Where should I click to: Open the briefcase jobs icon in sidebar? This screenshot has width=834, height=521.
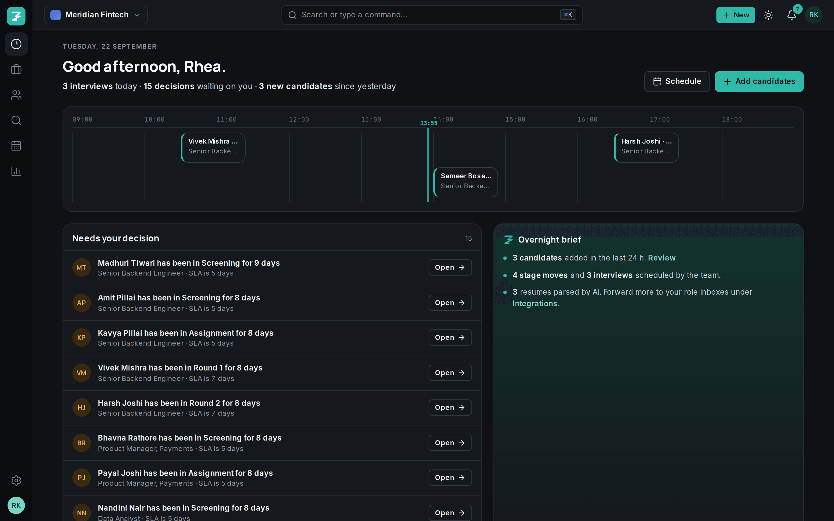point(16,69)
